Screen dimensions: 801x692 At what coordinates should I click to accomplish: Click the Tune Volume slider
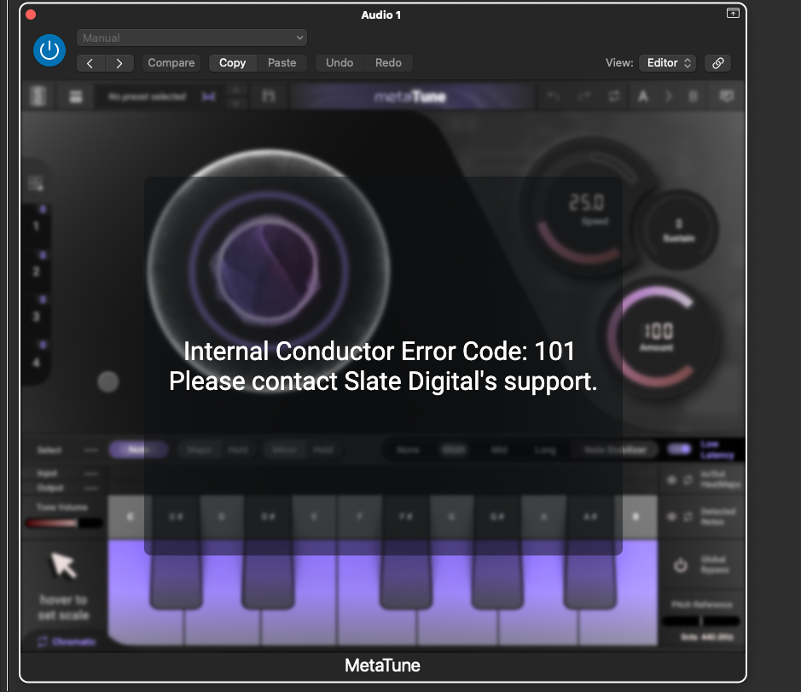pos(64,523)
